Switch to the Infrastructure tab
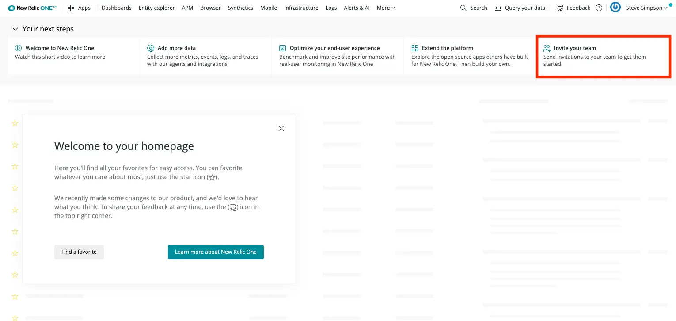The image size is (676, 321). [x=301, y=8]
